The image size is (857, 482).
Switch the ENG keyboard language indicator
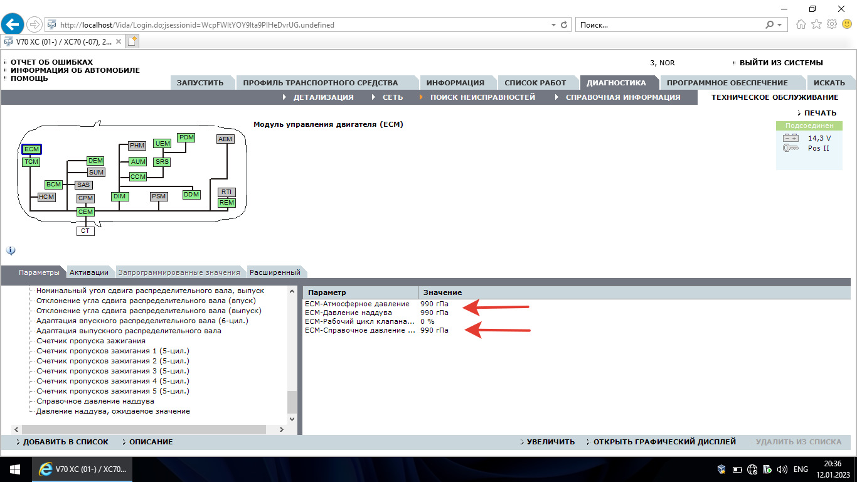(801, 469)
